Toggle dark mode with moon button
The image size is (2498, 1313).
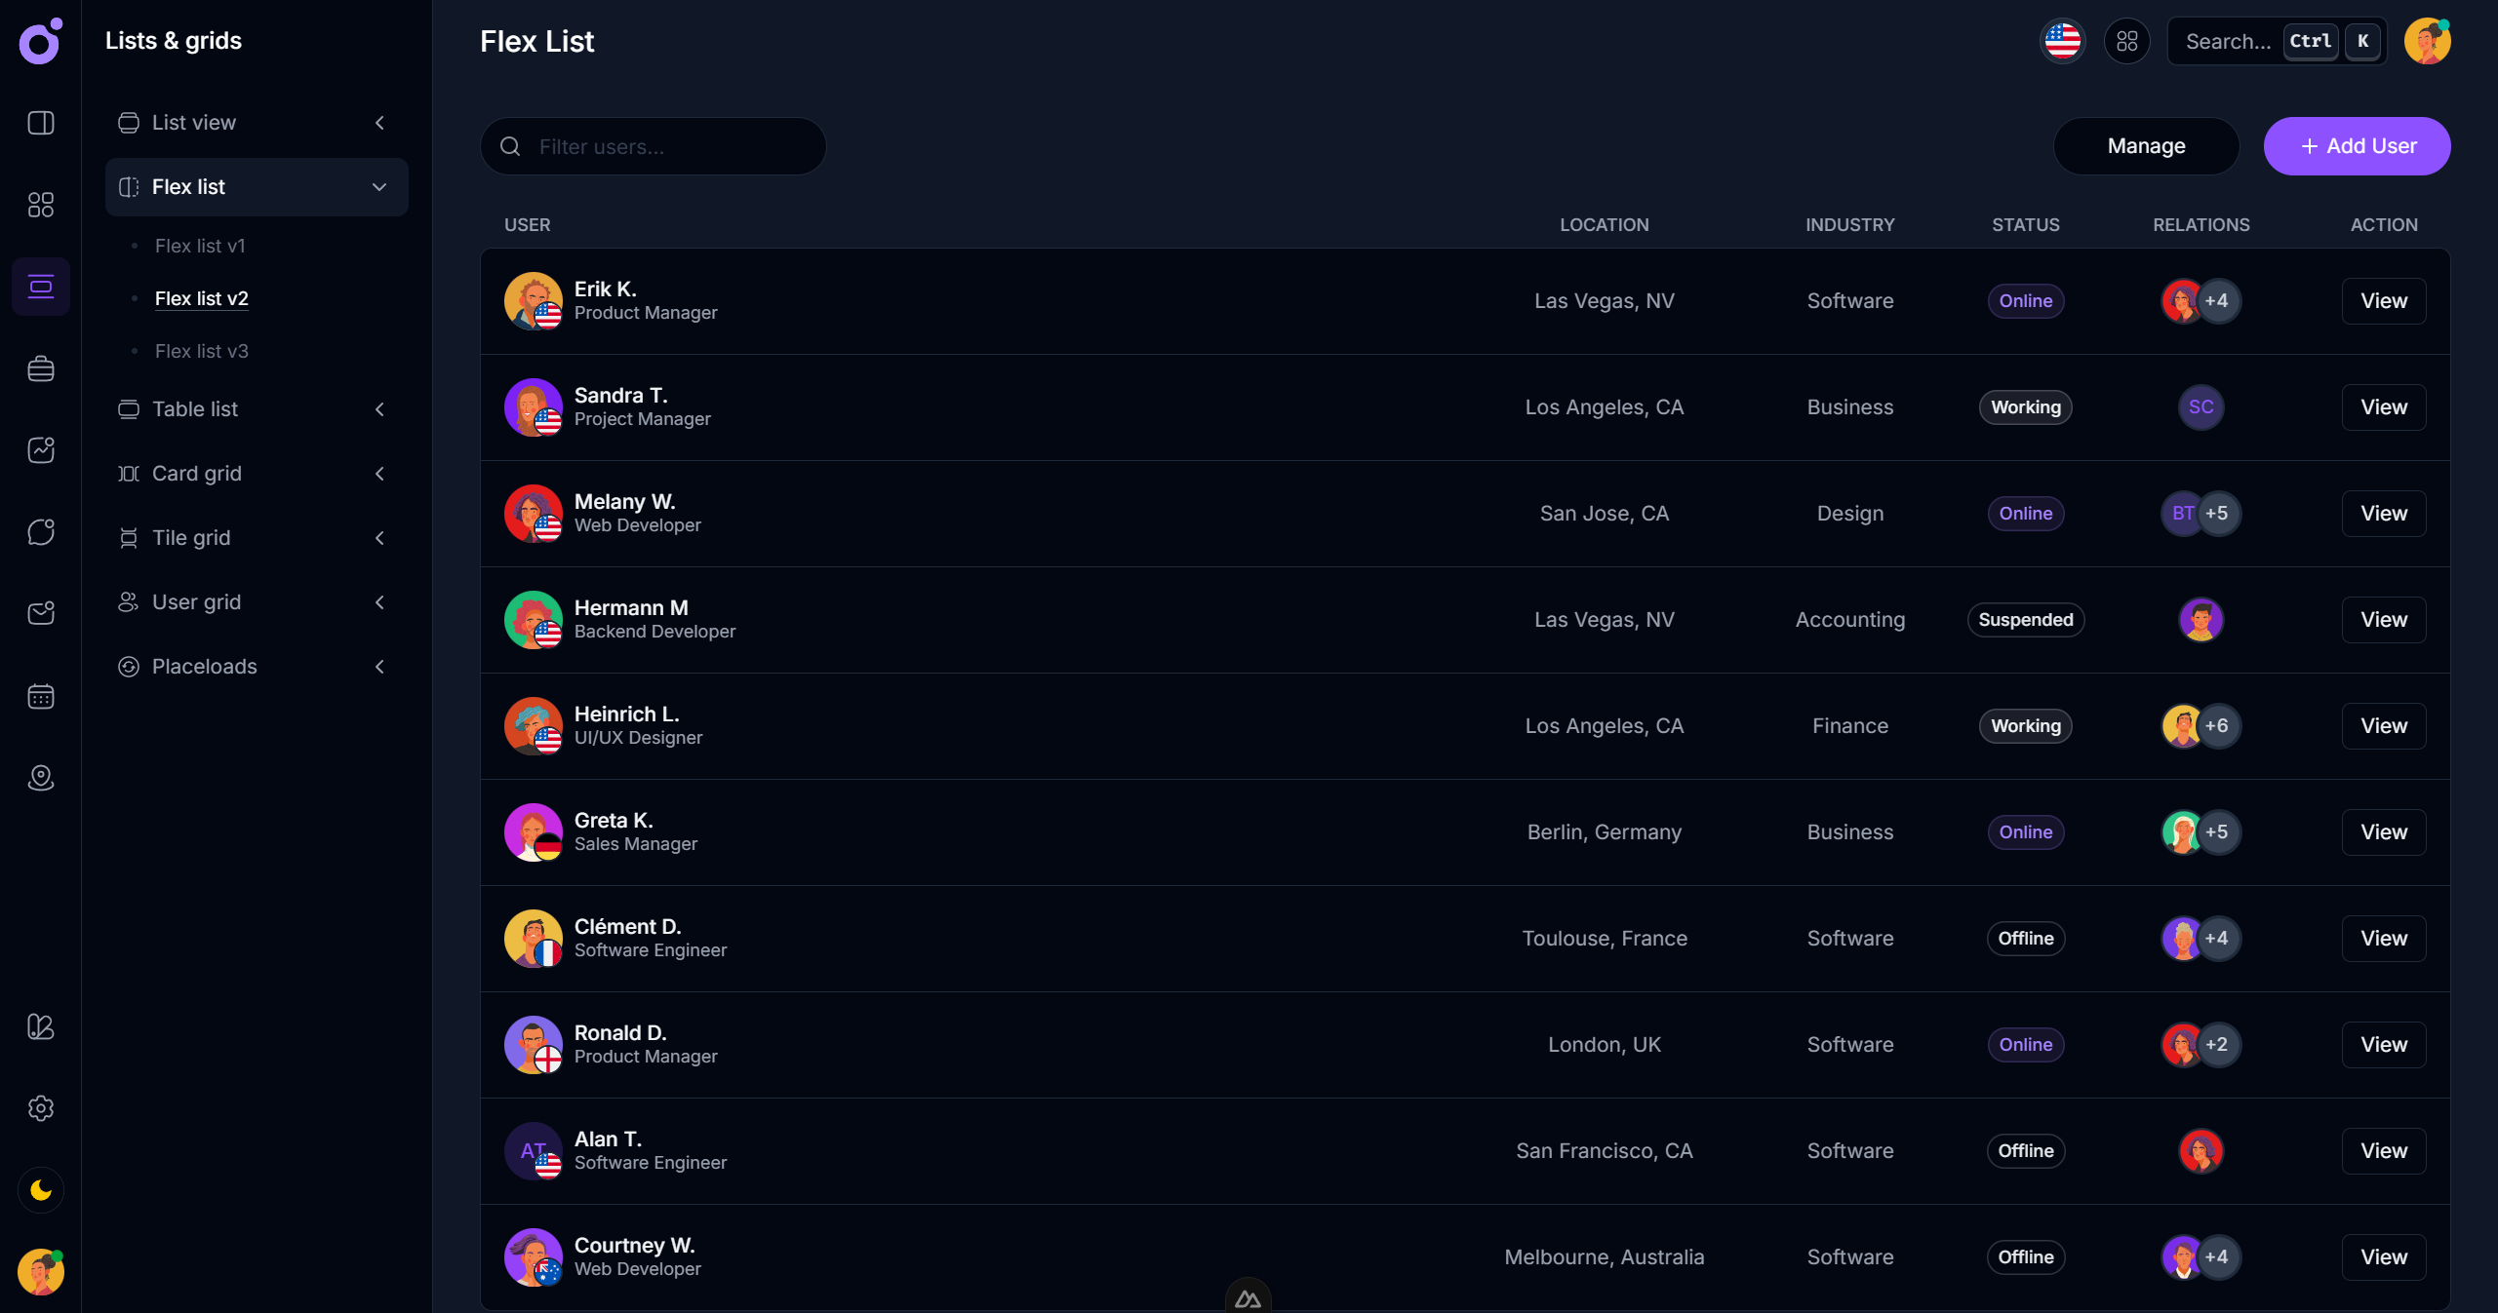click(41, 1190)
